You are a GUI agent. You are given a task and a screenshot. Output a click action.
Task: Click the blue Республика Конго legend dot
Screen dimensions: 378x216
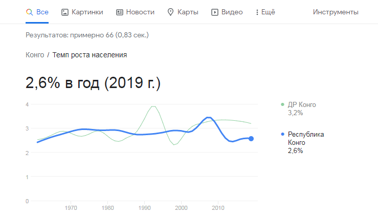[282, 134]
